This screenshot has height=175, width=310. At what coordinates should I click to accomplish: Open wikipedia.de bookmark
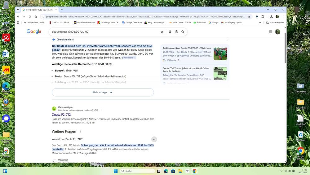35,23
